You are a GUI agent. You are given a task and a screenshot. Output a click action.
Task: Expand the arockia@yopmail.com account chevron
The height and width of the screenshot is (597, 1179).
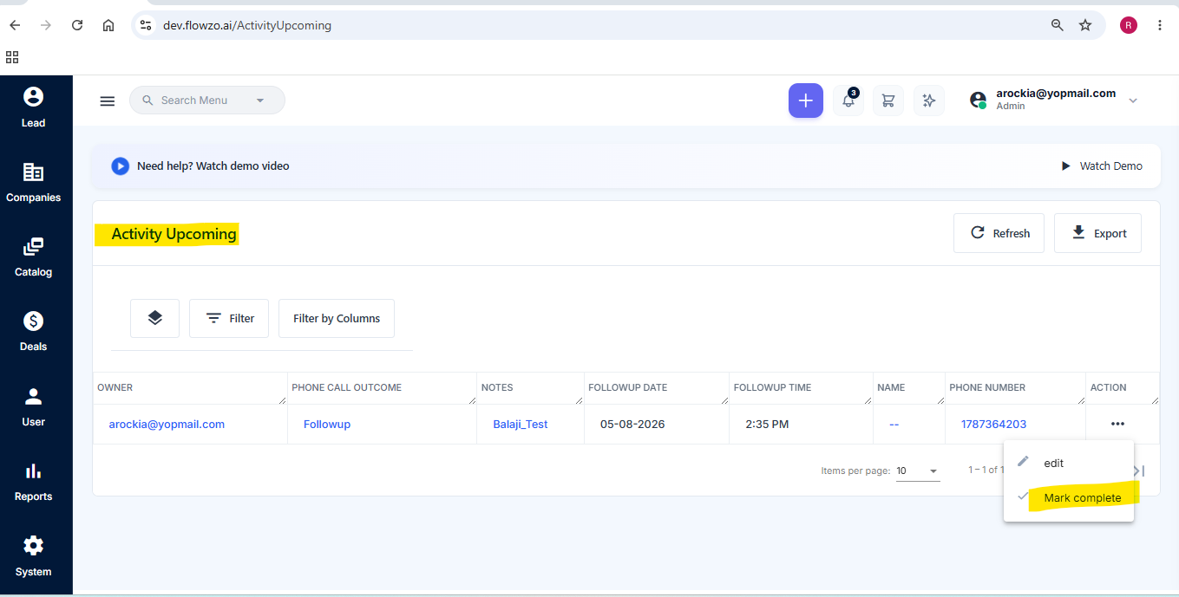point(1133,101)
